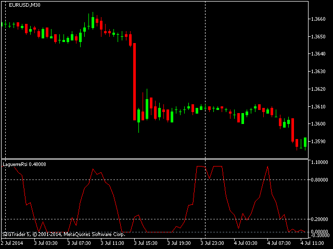Click the 3 Jul 19:30 time label
This screenshot has width=333, height=249.
(179, 243)
